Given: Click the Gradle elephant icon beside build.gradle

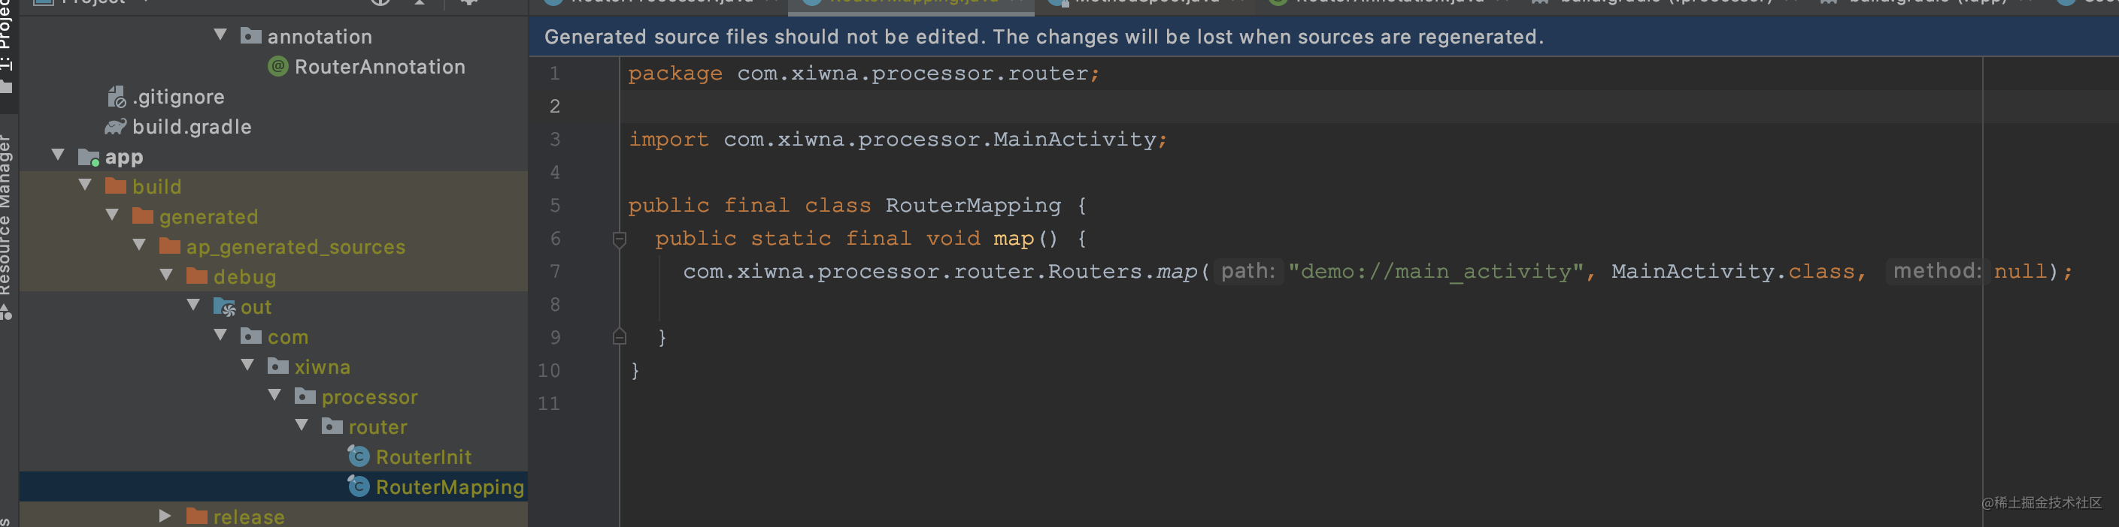Looking at the screenshot, I should pyautogui.click(x=114, y=126).
